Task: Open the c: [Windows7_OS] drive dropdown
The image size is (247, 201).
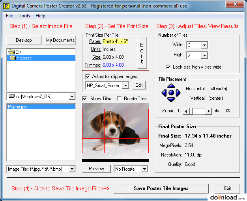Action: [72, 96]
